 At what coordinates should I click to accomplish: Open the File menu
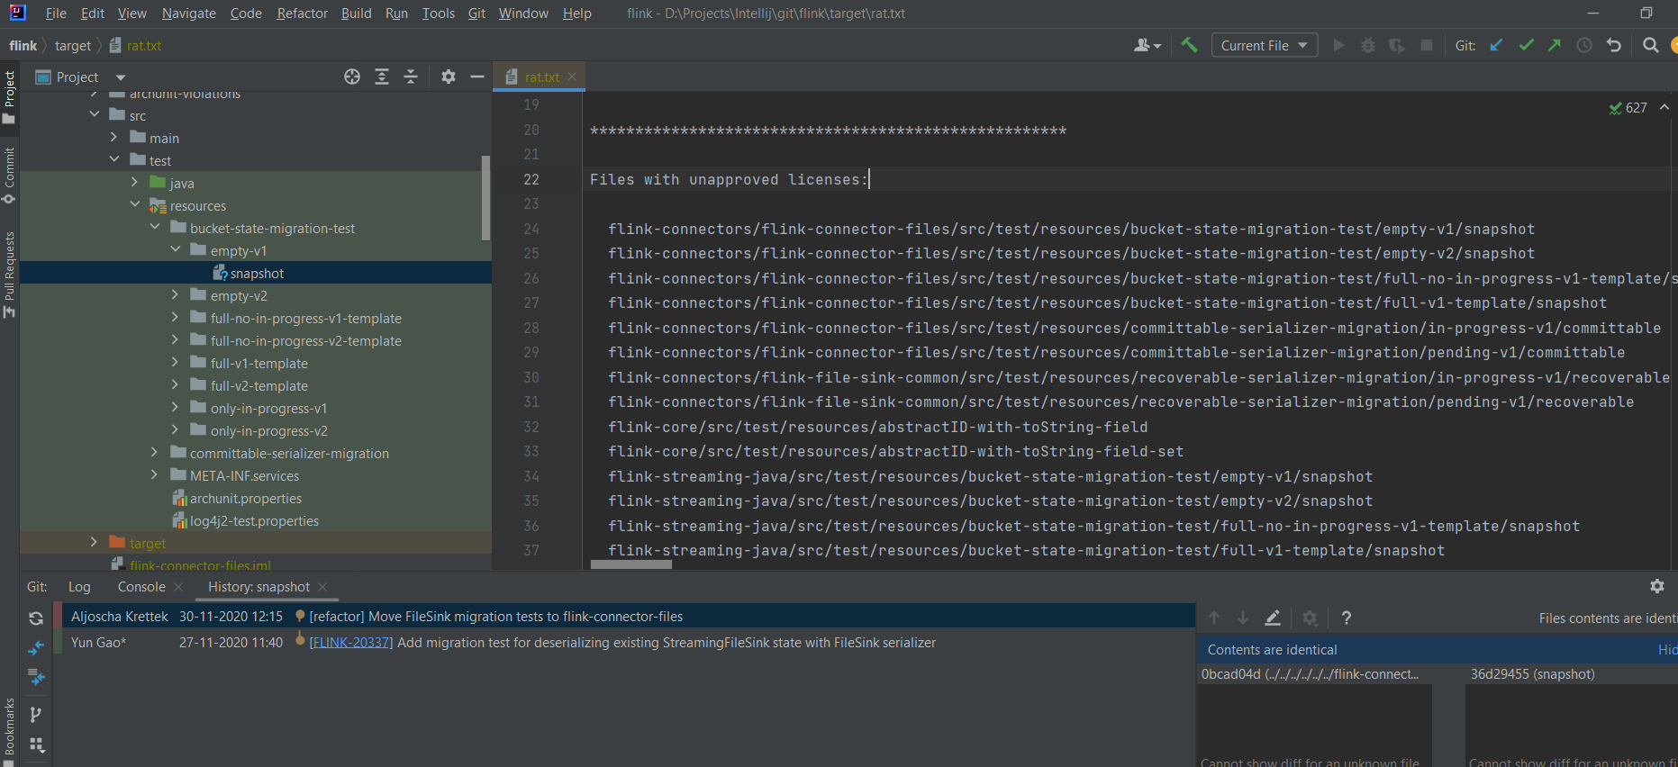coord(56,14)
